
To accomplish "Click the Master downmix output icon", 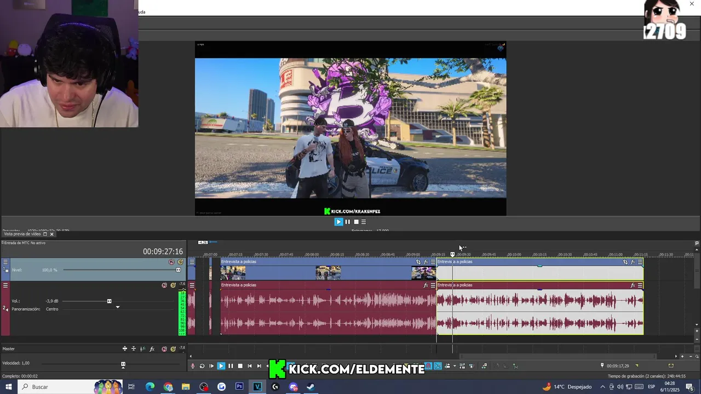I will [x=134, y=349].
